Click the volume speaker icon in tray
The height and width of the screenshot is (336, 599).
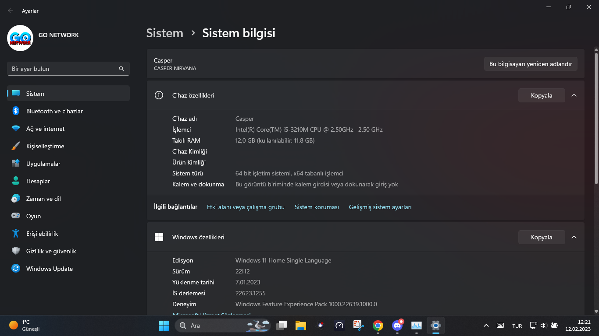point(544,325)
